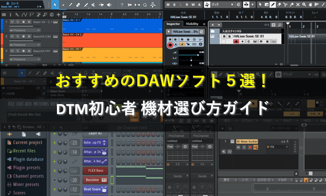Click files icon at top of FL browser
326x196 pixels.
tap(24, 134)
